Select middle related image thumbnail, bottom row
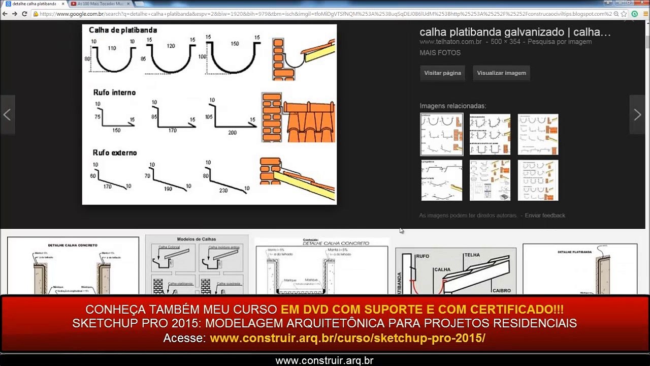The width and height of the screenshot is (650, 366). 490,180
